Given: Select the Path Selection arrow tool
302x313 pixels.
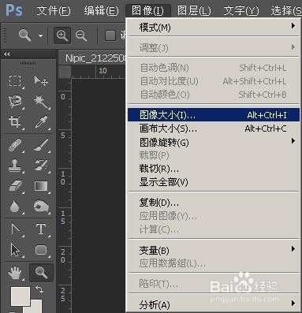Looking at the screenshot, I should coord(15,250).
